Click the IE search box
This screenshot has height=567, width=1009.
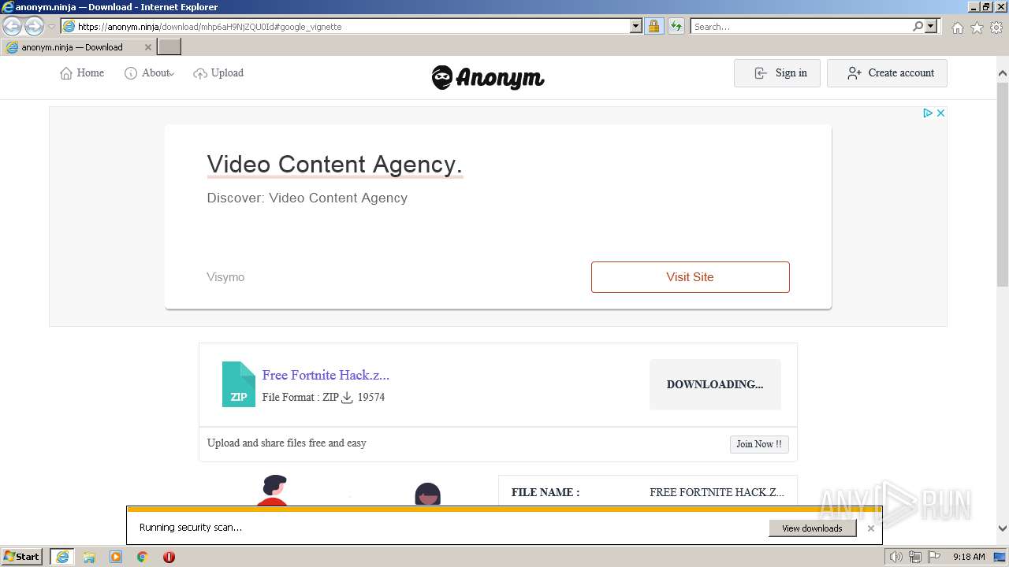tap(800, 27)
